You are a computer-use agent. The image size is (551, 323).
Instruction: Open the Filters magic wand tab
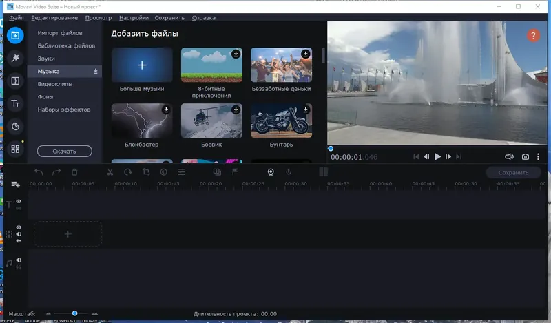point(15,59)
